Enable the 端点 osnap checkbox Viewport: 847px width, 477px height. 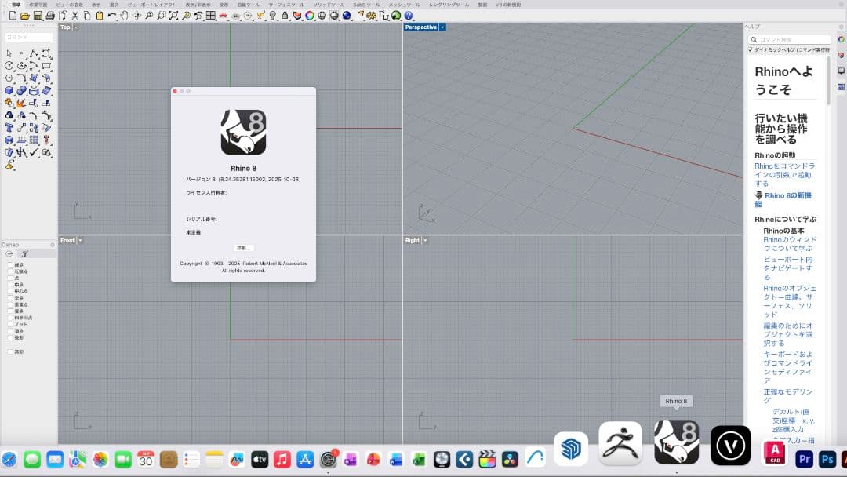[9, 264]
